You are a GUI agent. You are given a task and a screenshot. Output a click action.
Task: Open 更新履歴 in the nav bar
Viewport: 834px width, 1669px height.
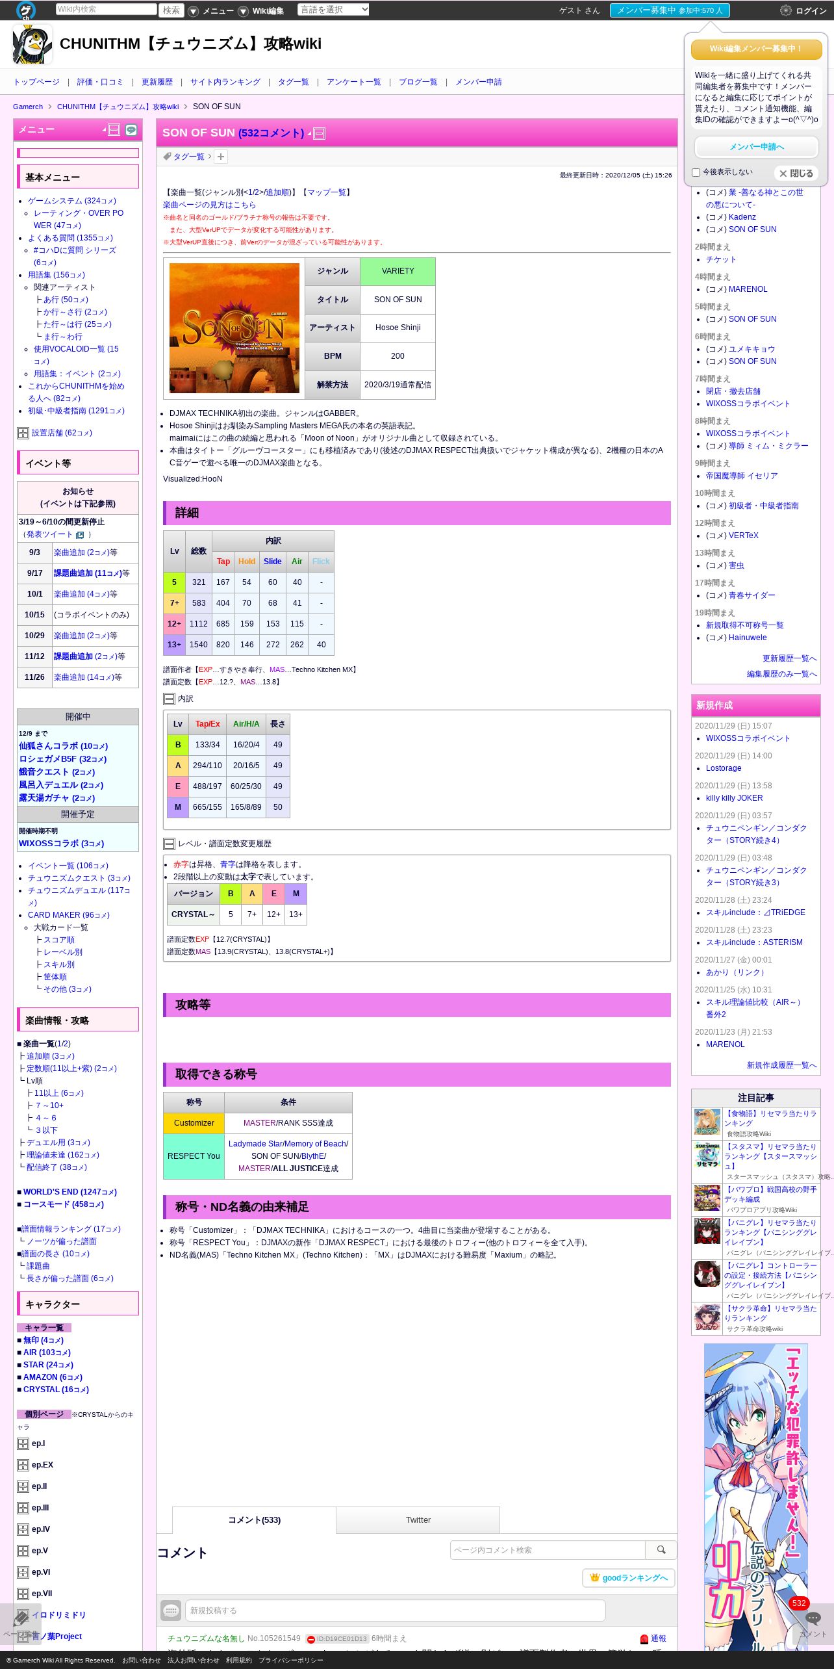(x=157, y=82)
